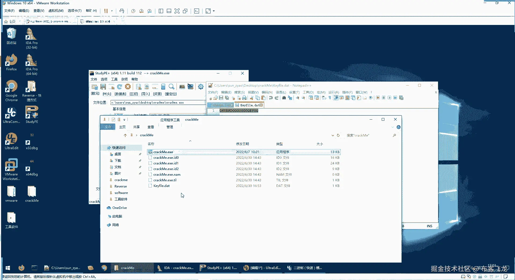Click StudyPE calculator icon

(163, 87)
